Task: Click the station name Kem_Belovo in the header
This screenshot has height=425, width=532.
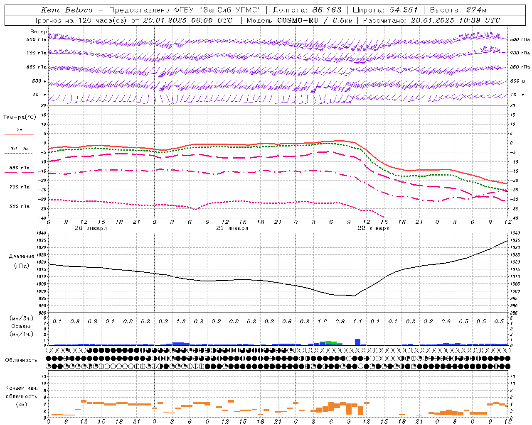Action: point(66,10)
